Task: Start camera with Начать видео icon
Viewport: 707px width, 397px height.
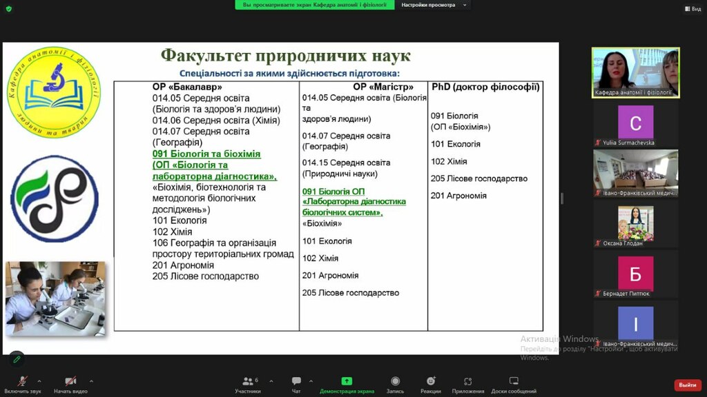Action: pos(70,382)
